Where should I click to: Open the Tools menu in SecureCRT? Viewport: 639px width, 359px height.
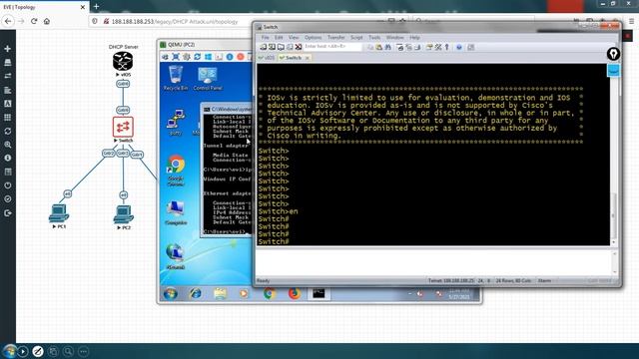pyautogui.click(x=374, y=38)
